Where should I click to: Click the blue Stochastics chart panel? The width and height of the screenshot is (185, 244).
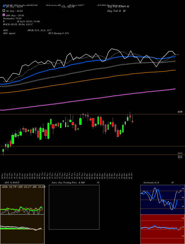[162, 200]
